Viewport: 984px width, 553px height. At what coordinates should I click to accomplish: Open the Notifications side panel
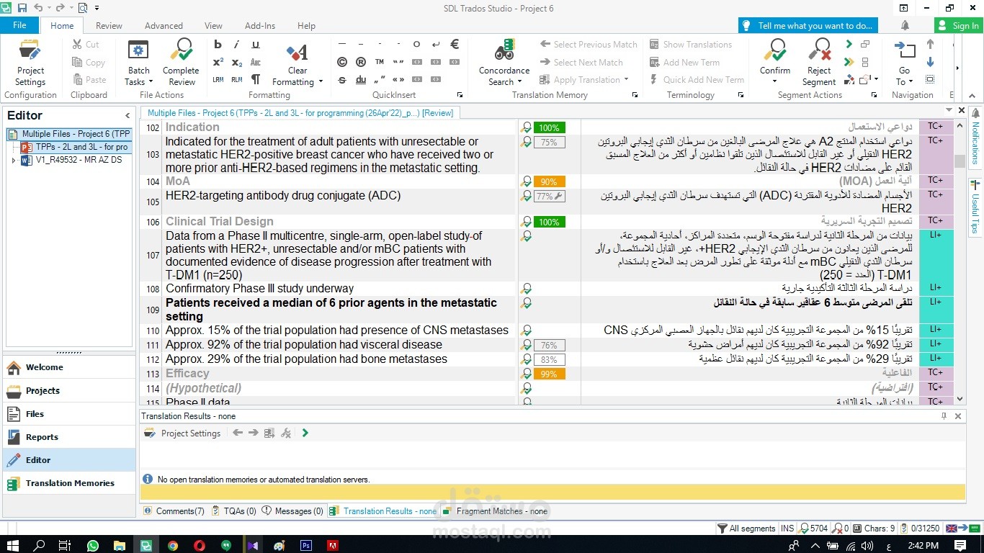[x=975, y=138]
